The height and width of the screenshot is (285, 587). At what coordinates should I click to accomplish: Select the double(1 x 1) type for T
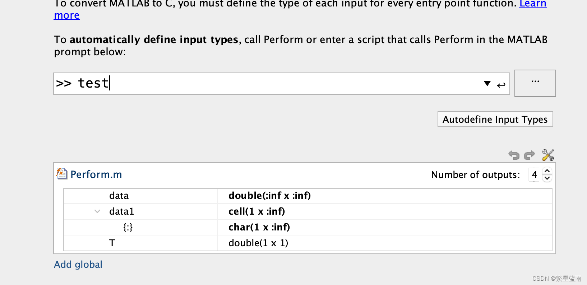pos(258,243)
